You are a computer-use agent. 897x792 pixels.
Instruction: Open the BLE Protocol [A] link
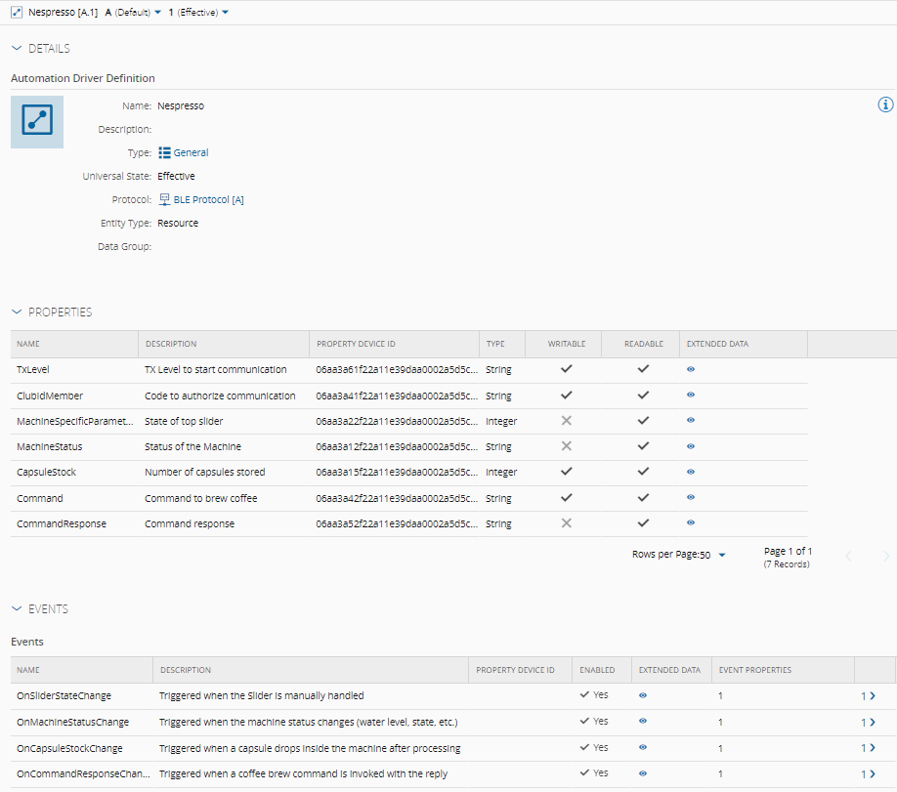point(207,200)
